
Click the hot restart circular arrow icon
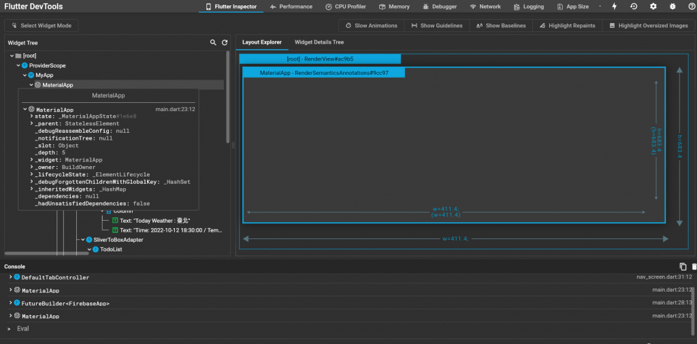(634, 7)
